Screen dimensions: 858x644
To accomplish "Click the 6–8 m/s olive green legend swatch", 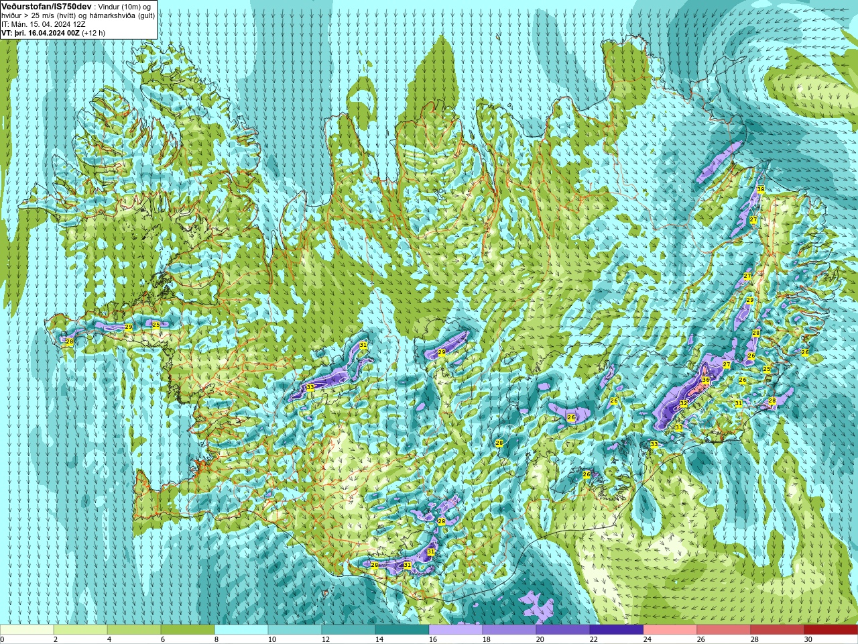I will coord(188,630).
